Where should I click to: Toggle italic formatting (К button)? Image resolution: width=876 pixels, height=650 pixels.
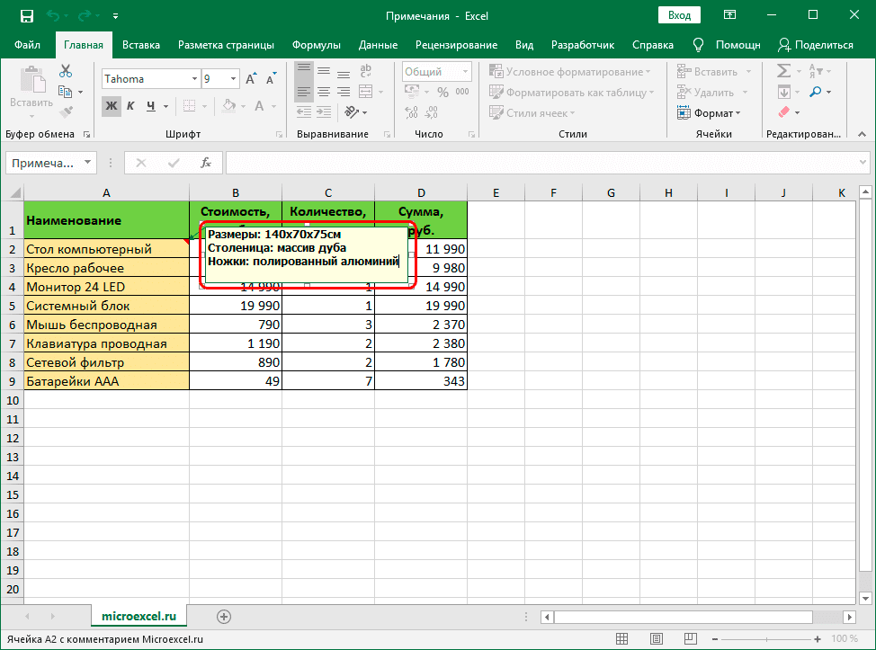pos(131,106)
